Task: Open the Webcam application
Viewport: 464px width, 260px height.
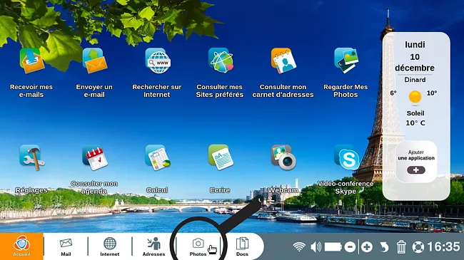Action: (x=283, y=157)
